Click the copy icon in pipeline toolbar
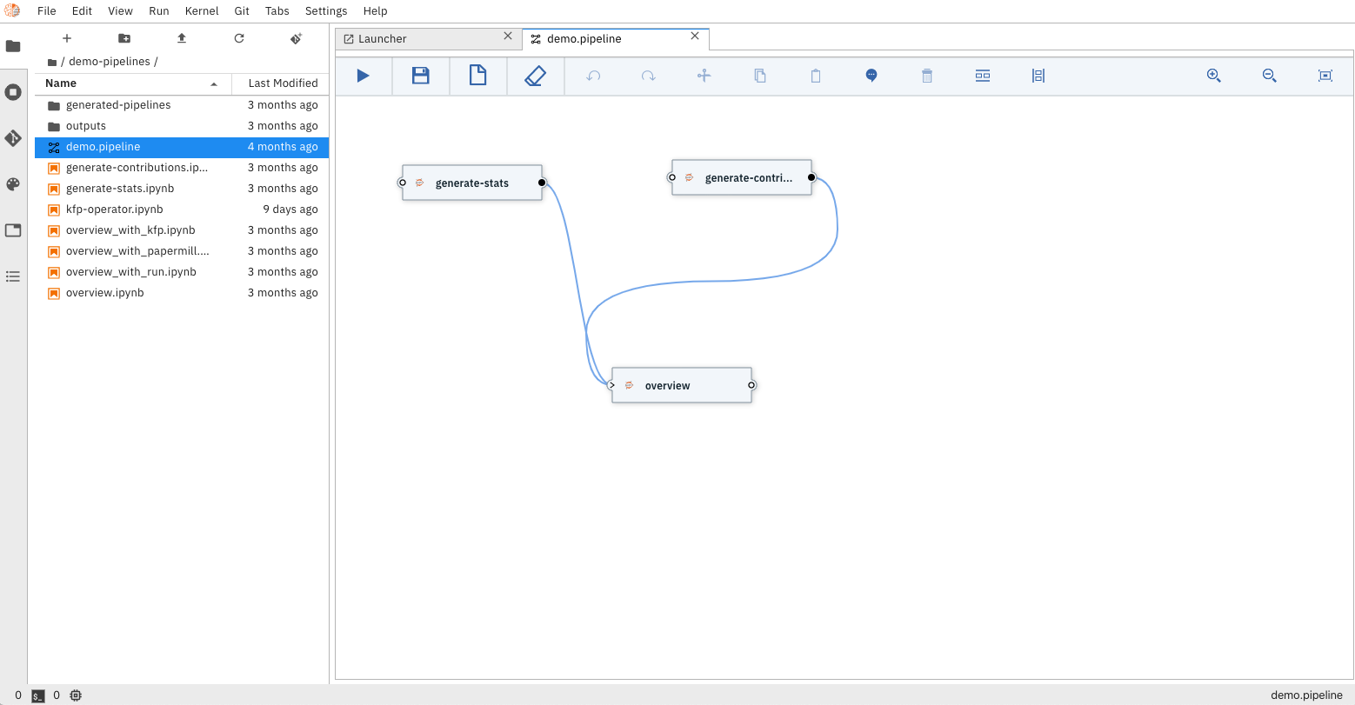This screenshot has width=1355, height=705. (x=760, y=76)
